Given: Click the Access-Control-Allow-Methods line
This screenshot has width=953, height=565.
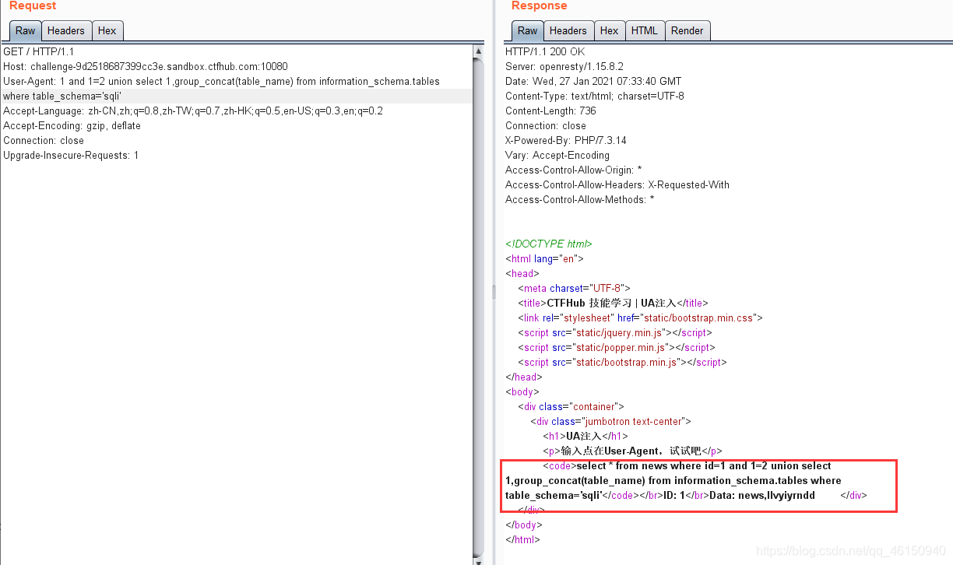Looking at the screenshot, I should (x=580, y=199).
